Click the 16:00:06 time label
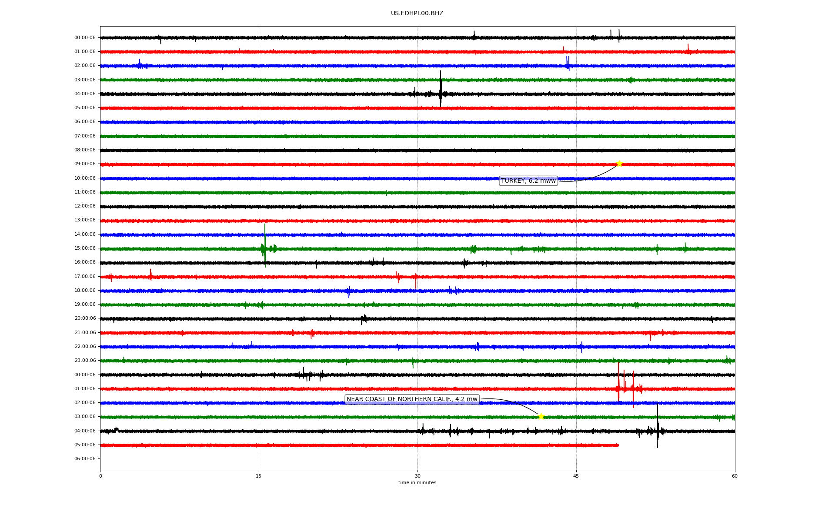835x522 pixels. point(85,262)
